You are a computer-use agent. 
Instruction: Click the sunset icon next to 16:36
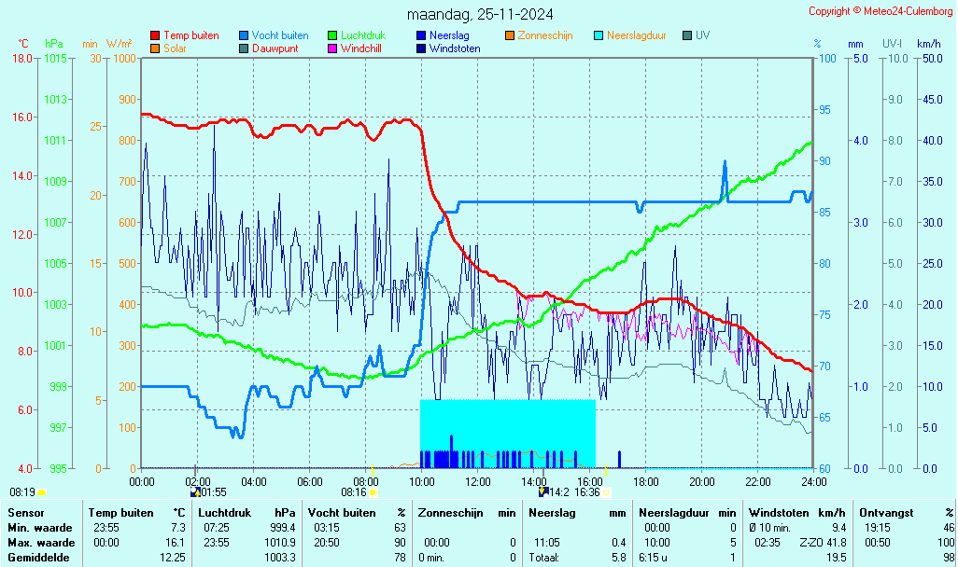[x=606, y=492]
